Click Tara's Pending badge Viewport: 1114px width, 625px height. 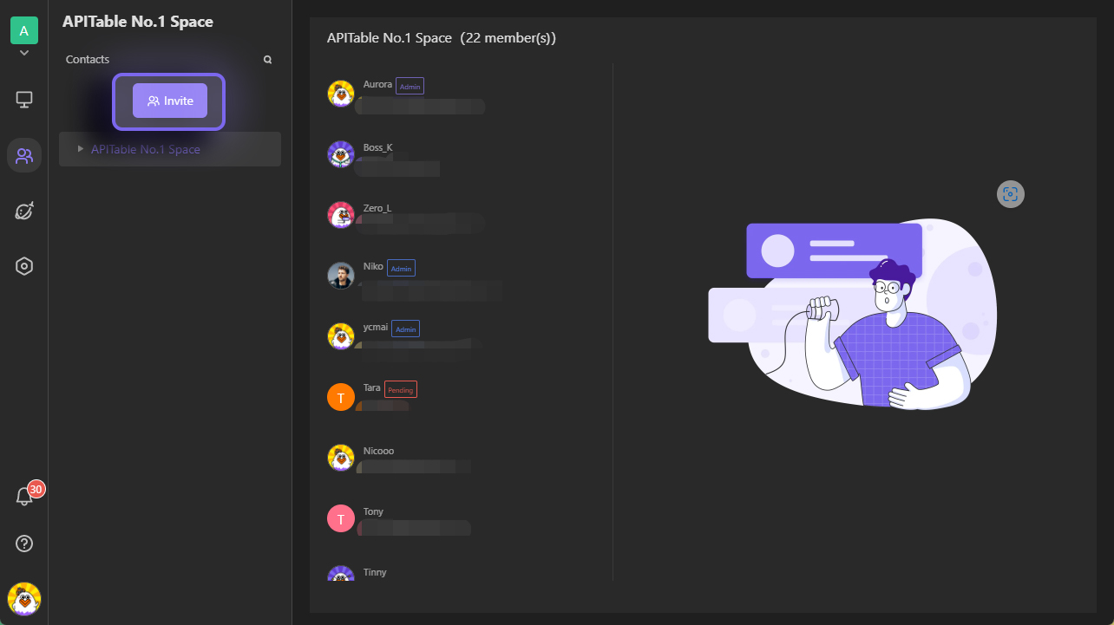point(401,390)
